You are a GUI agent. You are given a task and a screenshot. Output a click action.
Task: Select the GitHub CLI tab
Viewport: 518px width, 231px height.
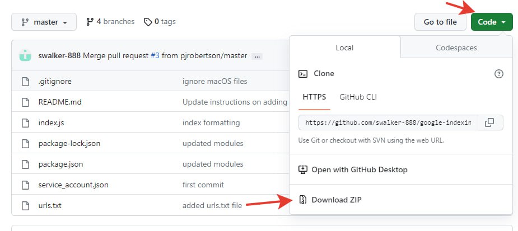point(358,97)
